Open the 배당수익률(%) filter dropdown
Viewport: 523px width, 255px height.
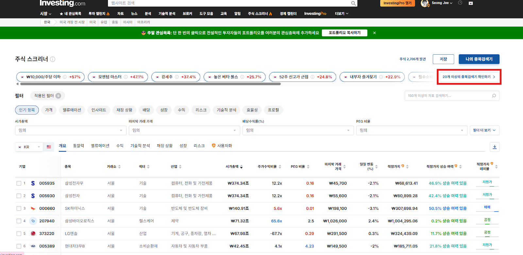[298, 130]
